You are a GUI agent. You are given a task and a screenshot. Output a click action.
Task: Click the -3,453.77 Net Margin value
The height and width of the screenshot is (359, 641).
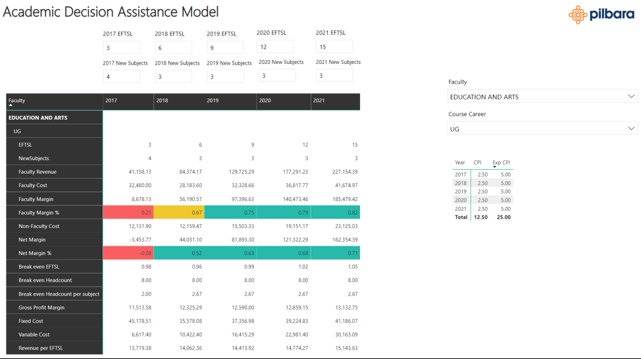point(140,240)
